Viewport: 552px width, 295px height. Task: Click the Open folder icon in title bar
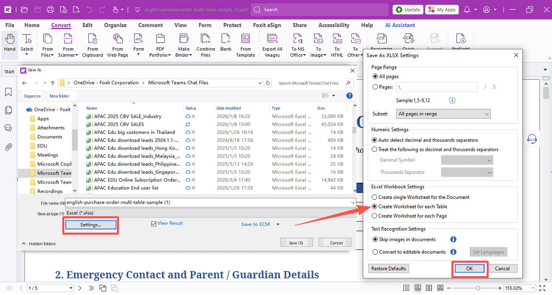click(25, 10)
